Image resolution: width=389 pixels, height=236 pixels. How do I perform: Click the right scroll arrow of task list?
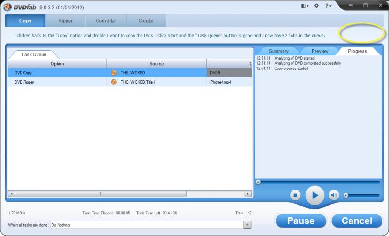click(248, 193)
